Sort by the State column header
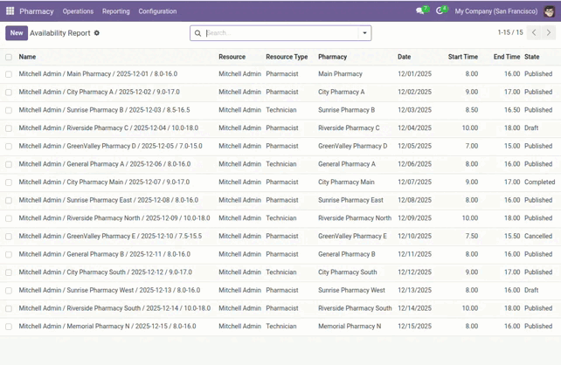Viewport: 561px width, 365px height. (531, 57)
